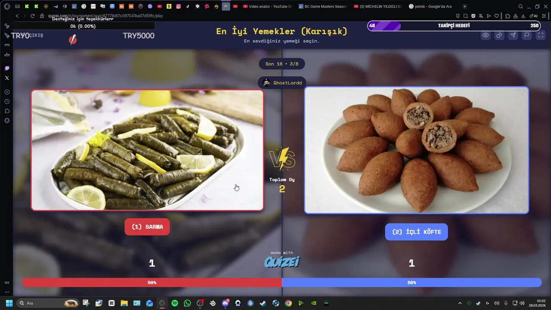Image resolution: width=551 pixels, height=310 pixels.
Task: Open WhatsApp from the taskbar
Action: click(187, 303)
